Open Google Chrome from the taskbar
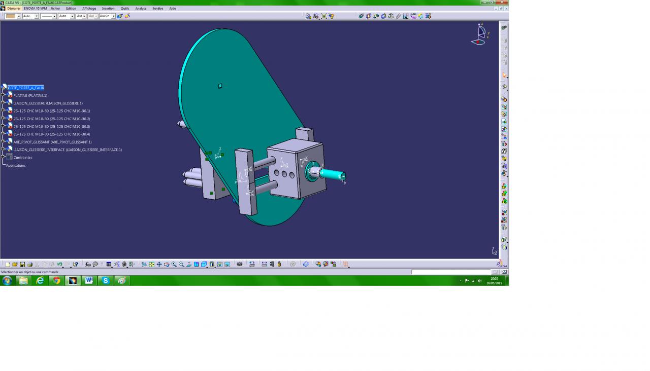The height and width of the screenshot is (371, 650). (56, 280)
